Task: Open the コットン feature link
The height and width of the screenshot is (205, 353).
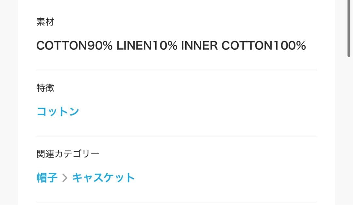Action: tap(58, 111)
